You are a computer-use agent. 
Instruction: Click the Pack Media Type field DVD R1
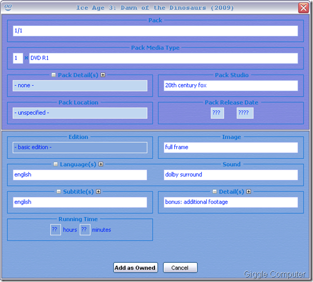pos(163,58)
